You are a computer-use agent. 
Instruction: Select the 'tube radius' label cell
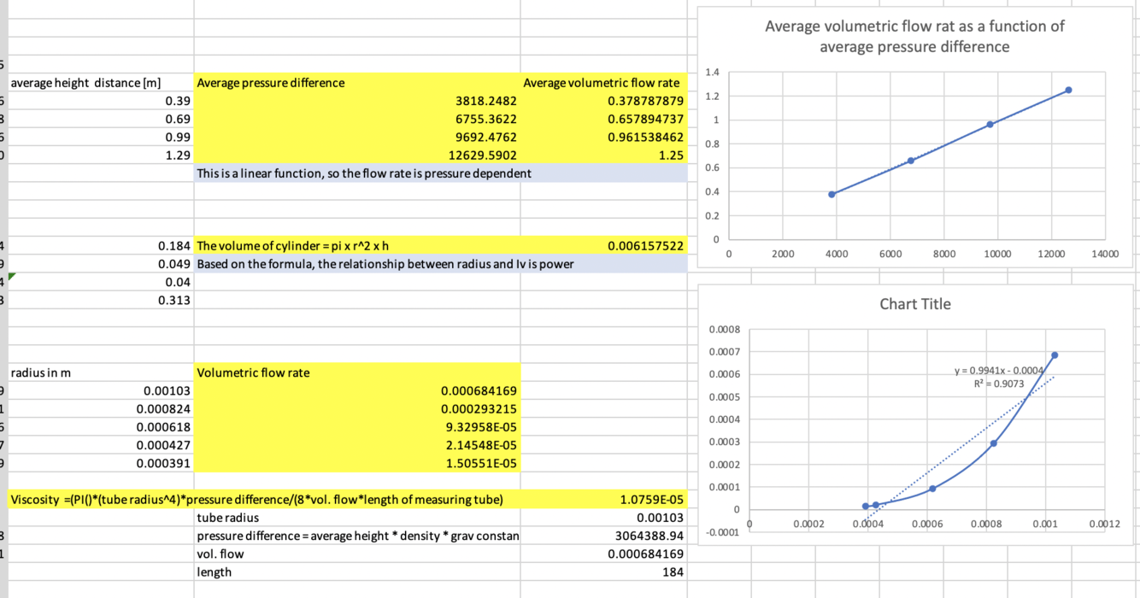[x=357, y=518]
